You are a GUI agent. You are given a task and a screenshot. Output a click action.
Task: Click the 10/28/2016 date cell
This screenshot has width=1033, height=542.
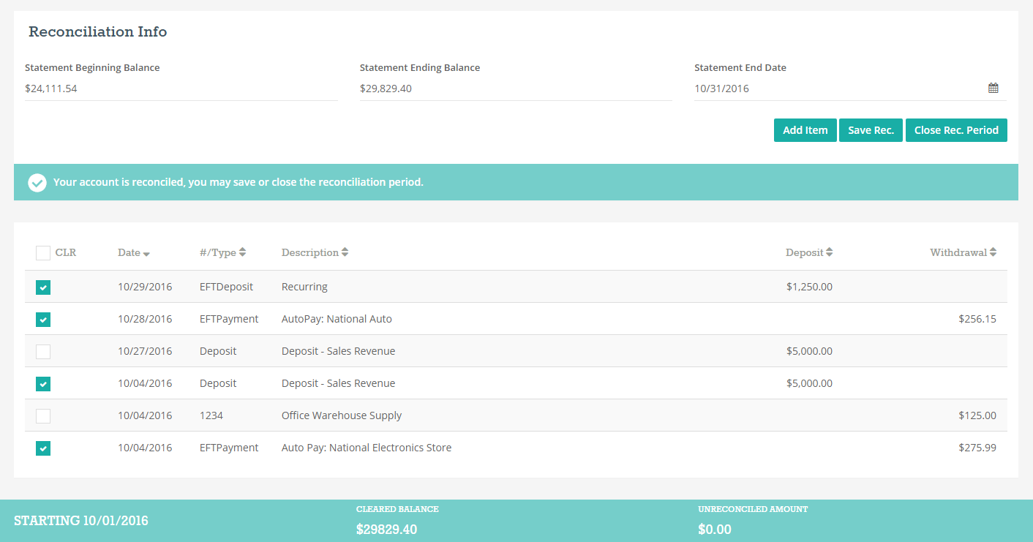[145, 319]
